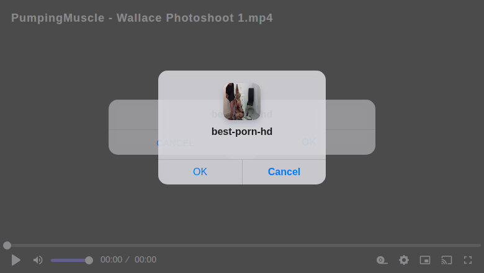Click the video title text
Screen dimensions: 484x273
click(x=142, y=18)
